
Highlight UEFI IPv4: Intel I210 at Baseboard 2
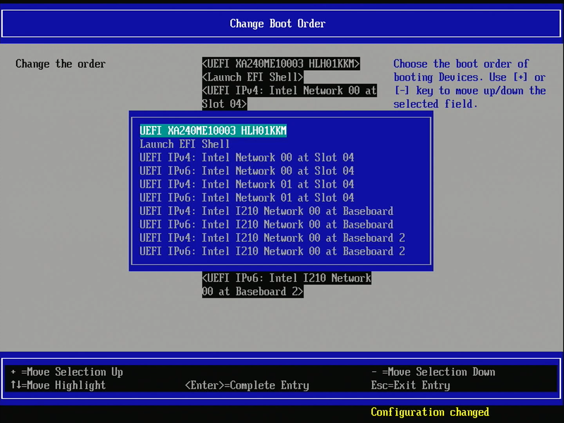[x=272, y=238]
